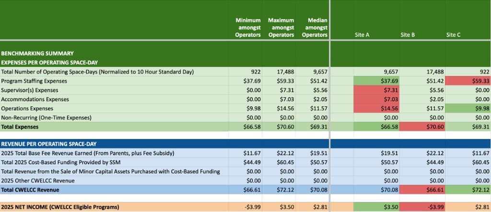Screen dimensions: 491x212
Task: Click the Site B column header
Action: 408,35
